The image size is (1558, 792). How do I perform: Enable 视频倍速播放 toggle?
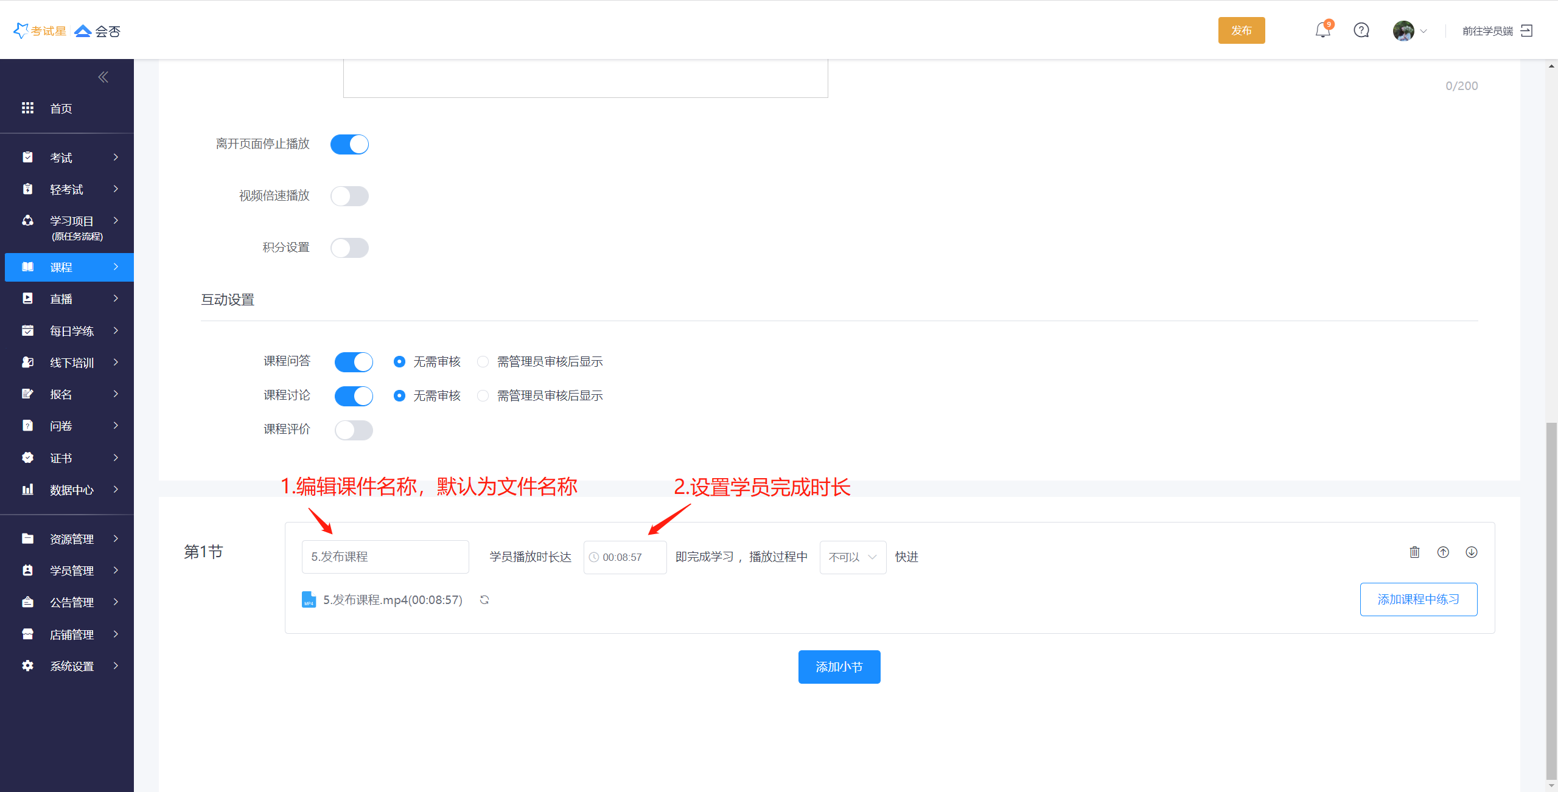click(x=349, y=196)
